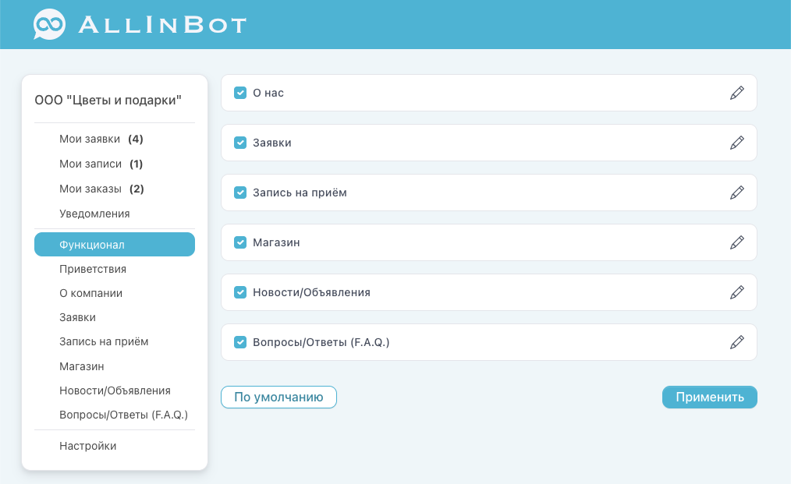Image resolution: width=791 pixels, height=484 pixels.
Task: Disable the «Магазин» module checkbox
Action: 239,242
